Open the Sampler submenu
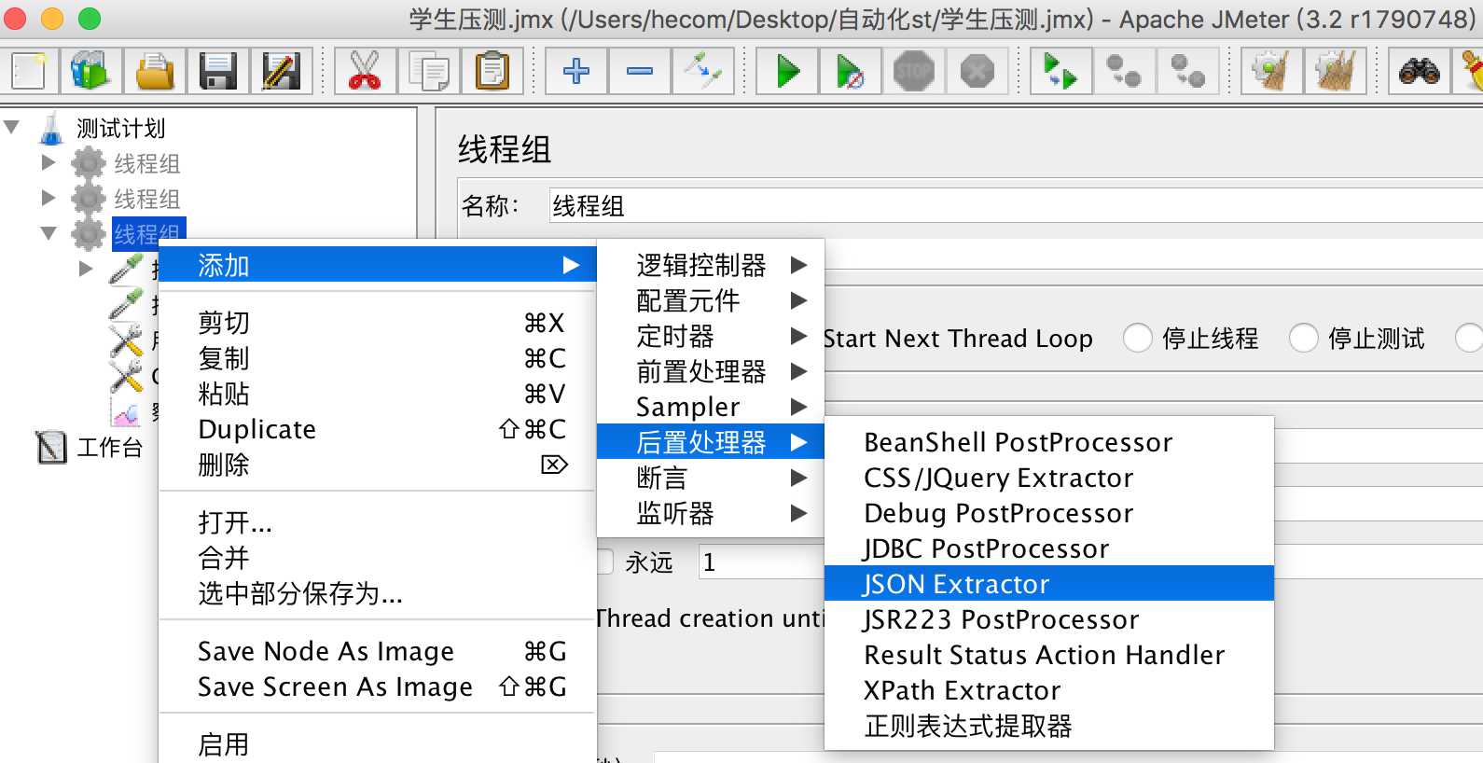 click(711, 407)
